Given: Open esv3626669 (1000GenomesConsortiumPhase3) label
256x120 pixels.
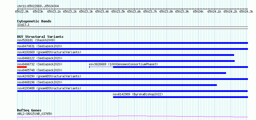Looking at the screenshot, I should (x=123, y=64).
